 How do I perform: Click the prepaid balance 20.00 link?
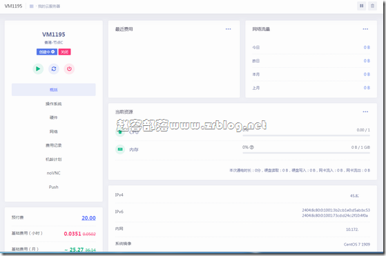tap(88, 218)
